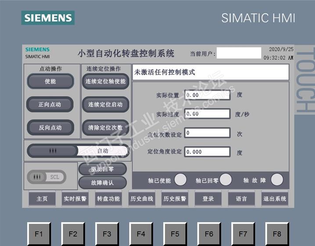
Task: Open the 转盘功能 screen
Action: point(108,199)
